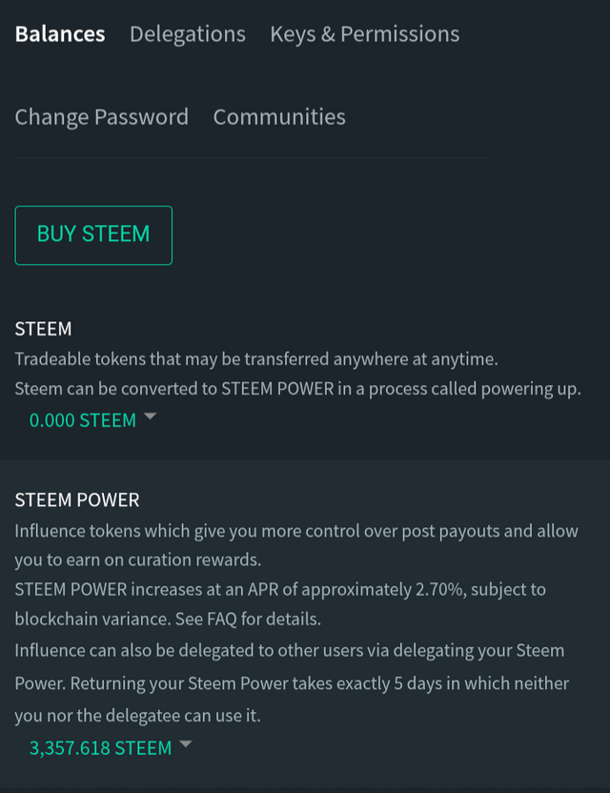Click the APR of approximately 2.70% text
This screenshot has height=793, width=610.
[356, 590]
